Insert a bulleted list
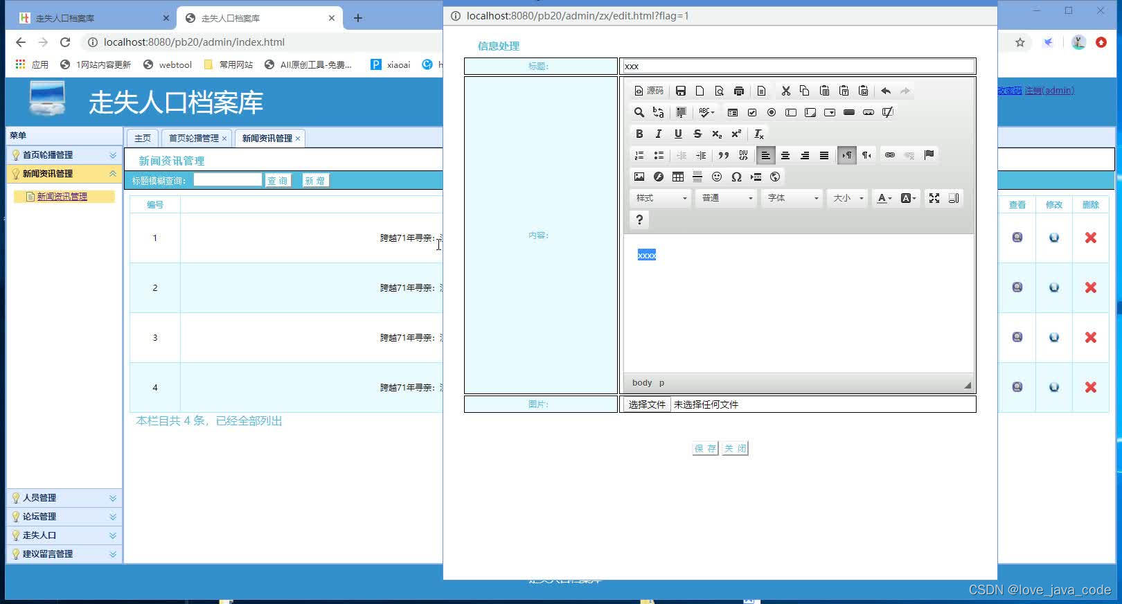The width and height of the screenshot is (1122, 604). coord(659,155)
